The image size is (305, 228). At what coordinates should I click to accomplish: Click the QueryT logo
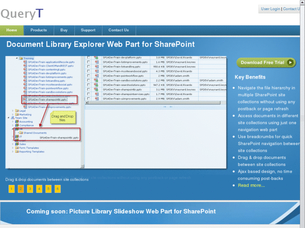[x=22, y=14]
